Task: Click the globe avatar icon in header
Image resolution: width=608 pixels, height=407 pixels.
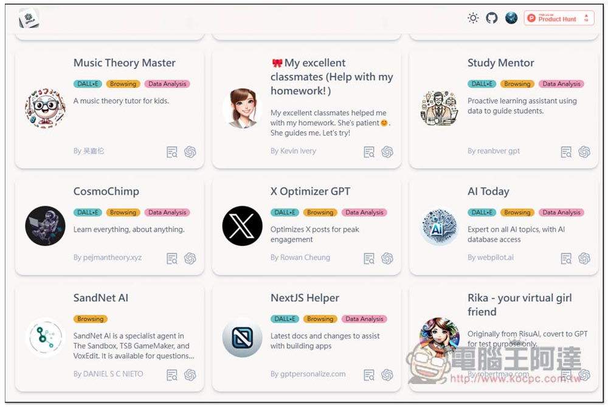Action: pyautogui.click(x=511, y=18)
